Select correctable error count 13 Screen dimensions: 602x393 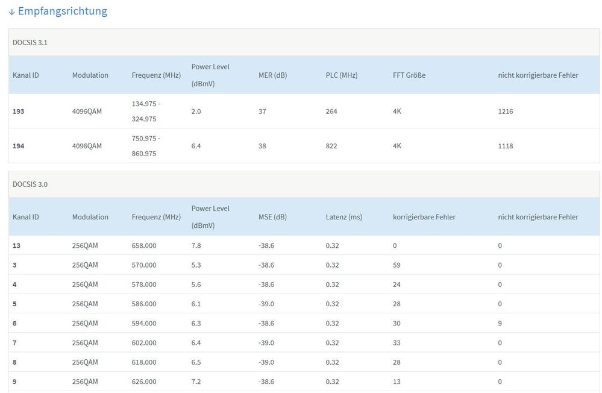[x=397, y=382]
